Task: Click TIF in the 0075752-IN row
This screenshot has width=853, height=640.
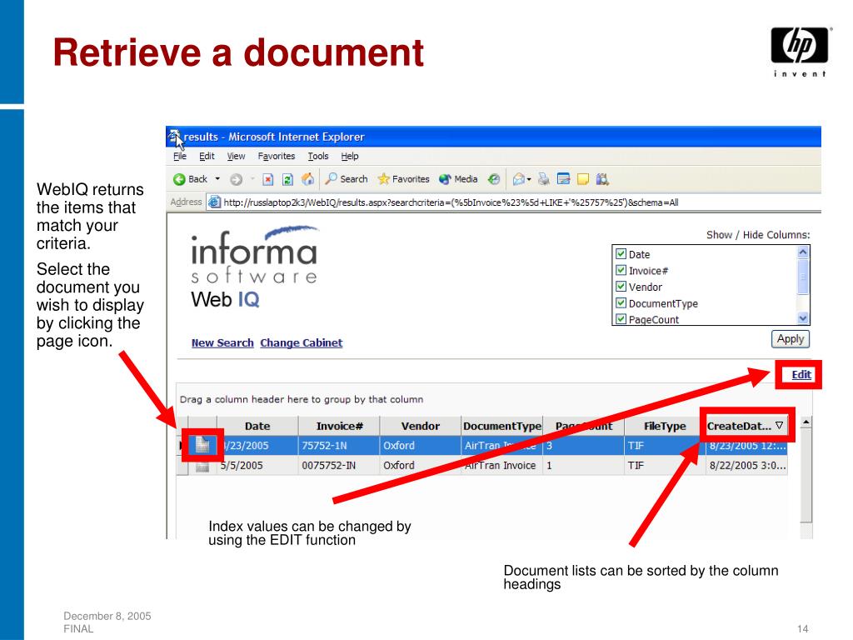Action: pyautogui.click(x=665, y=465)
